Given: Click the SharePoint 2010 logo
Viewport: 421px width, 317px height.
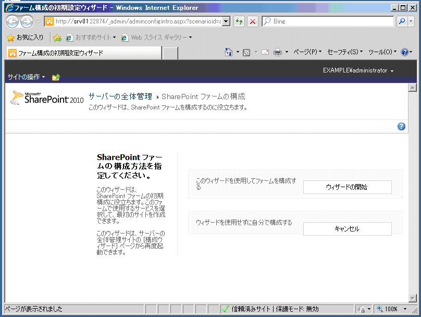Looking at the screenshot, I should (47, 98).
